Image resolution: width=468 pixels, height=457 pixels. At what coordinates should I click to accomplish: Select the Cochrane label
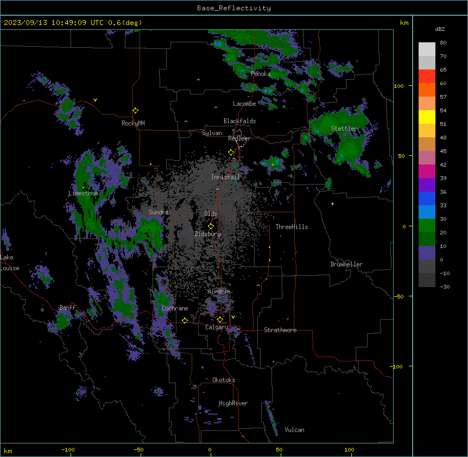175,308
